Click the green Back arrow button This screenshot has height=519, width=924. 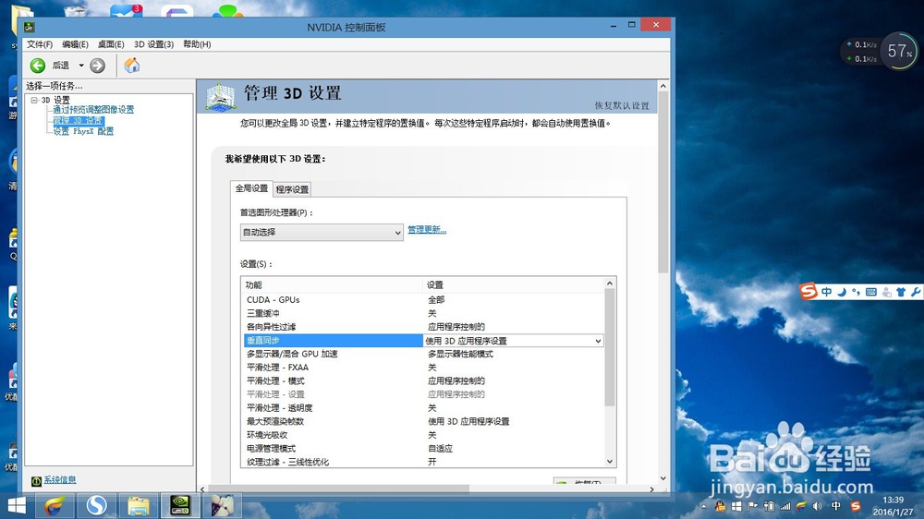tap(38, 66)
